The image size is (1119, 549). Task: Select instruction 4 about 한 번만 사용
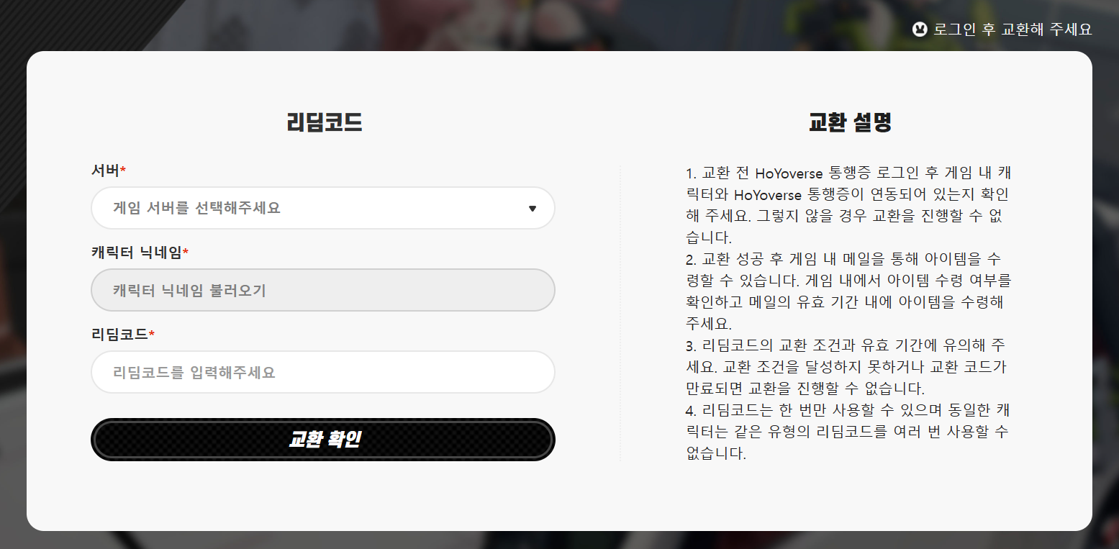[848, 432]
